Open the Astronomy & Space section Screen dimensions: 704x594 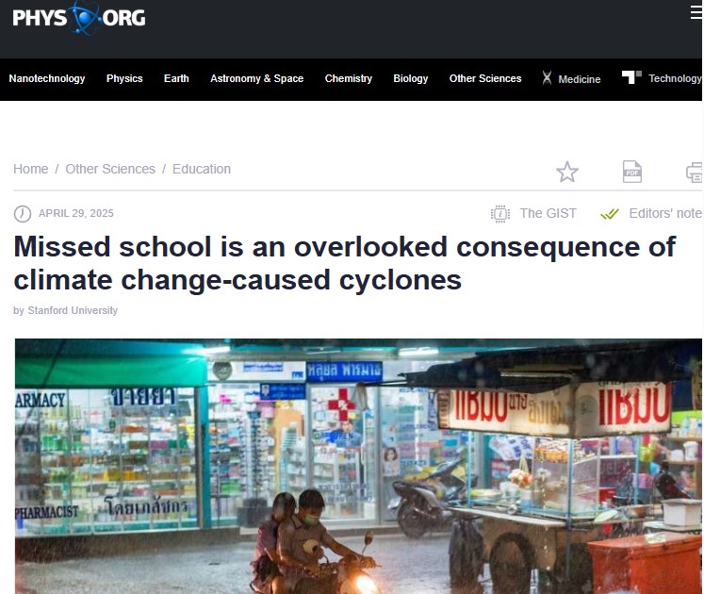[257, 78]
